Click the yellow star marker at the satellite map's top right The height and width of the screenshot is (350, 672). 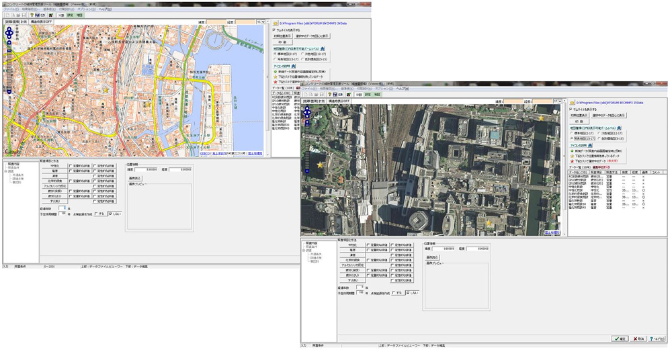point(541,118)
